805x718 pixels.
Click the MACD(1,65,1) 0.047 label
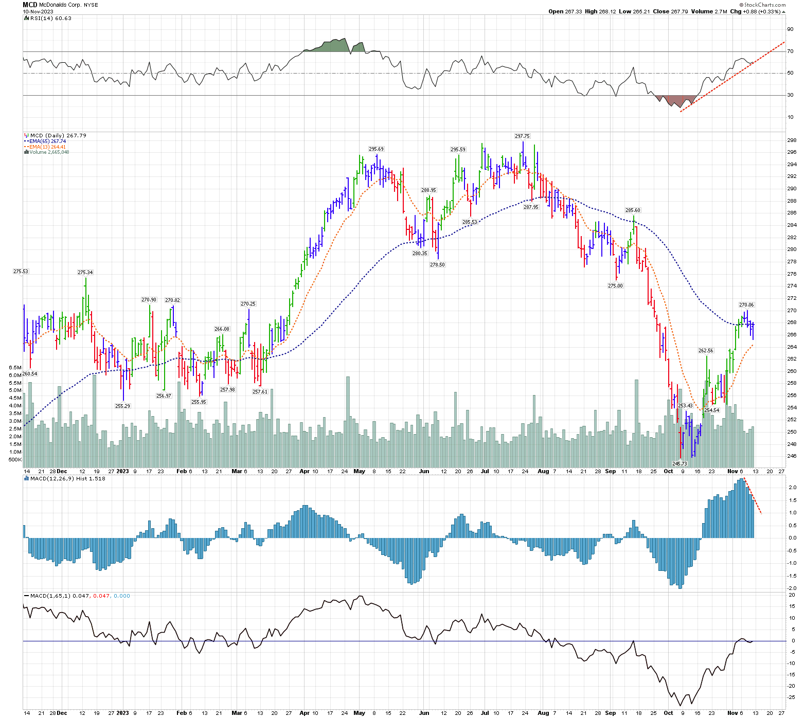(x=60, y=596)
